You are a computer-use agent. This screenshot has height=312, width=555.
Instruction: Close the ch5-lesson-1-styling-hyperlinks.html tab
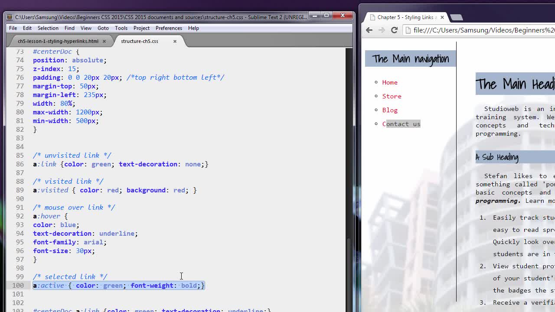(104, 41)
